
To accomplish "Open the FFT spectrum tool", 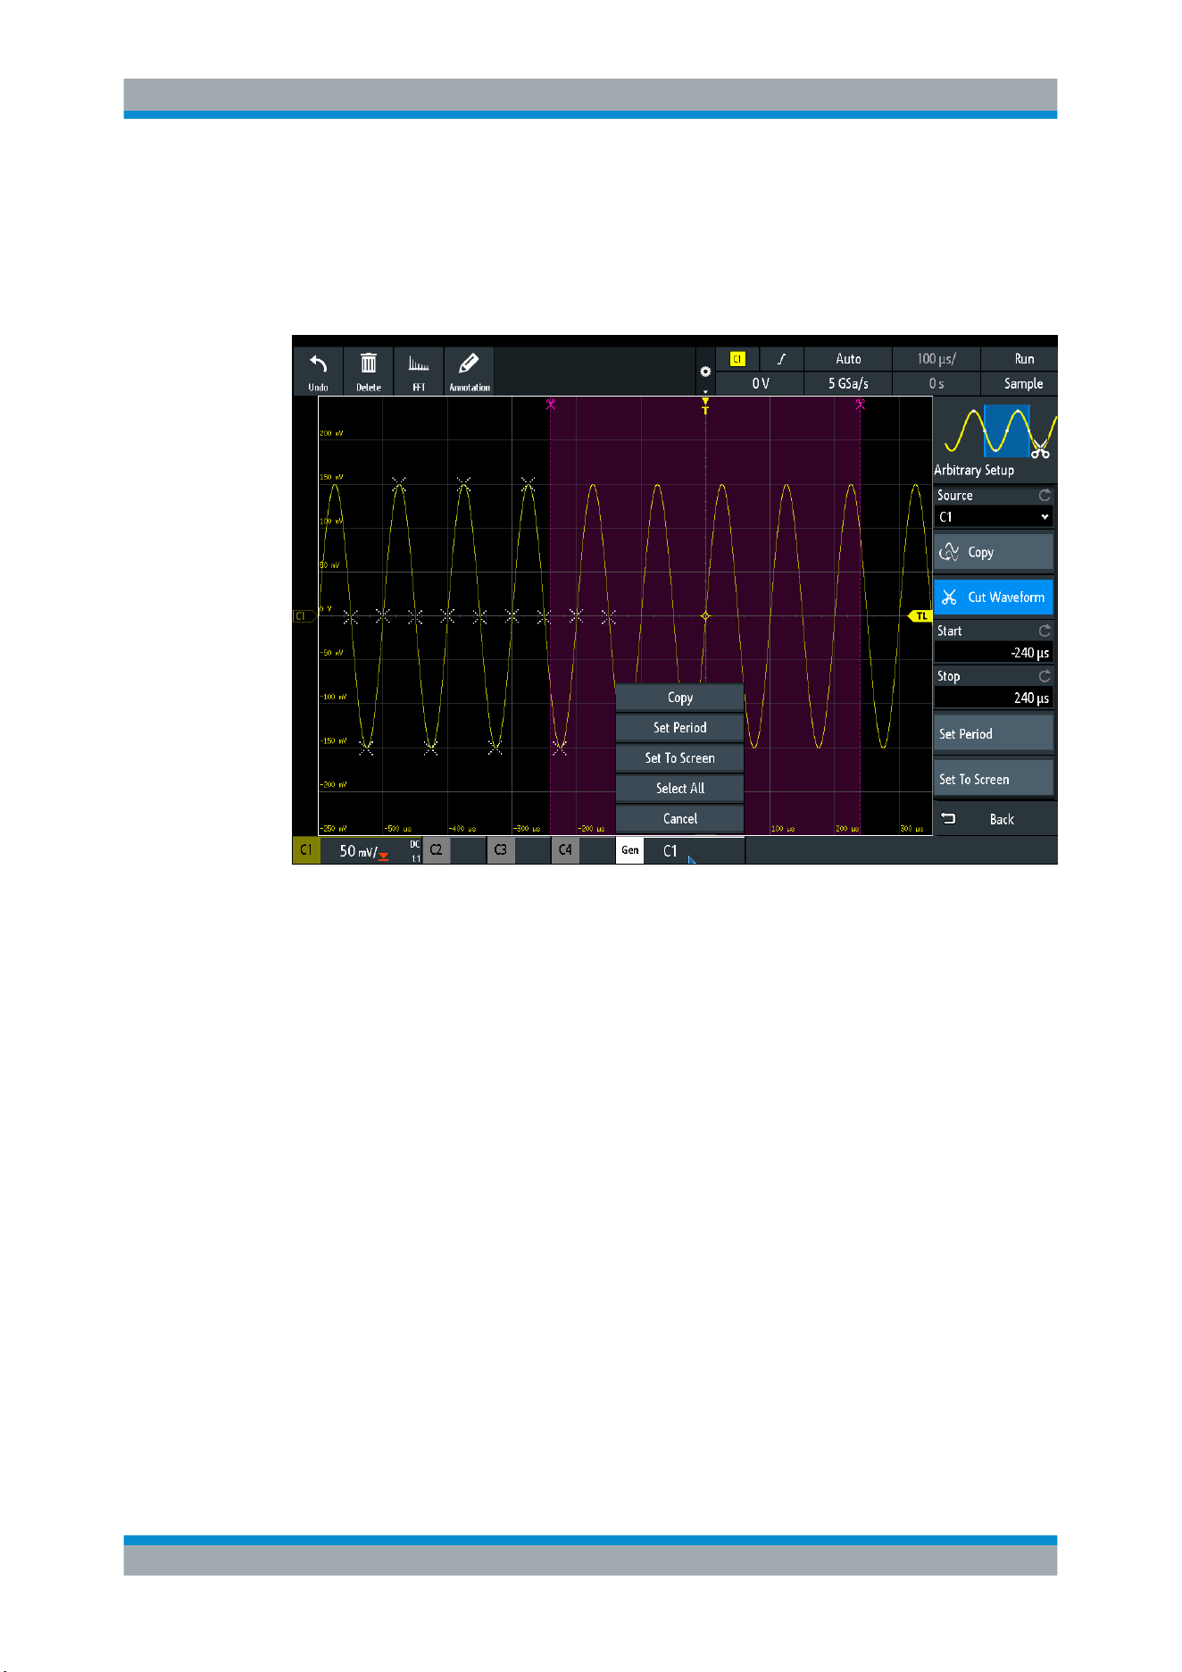I will 419,371.
